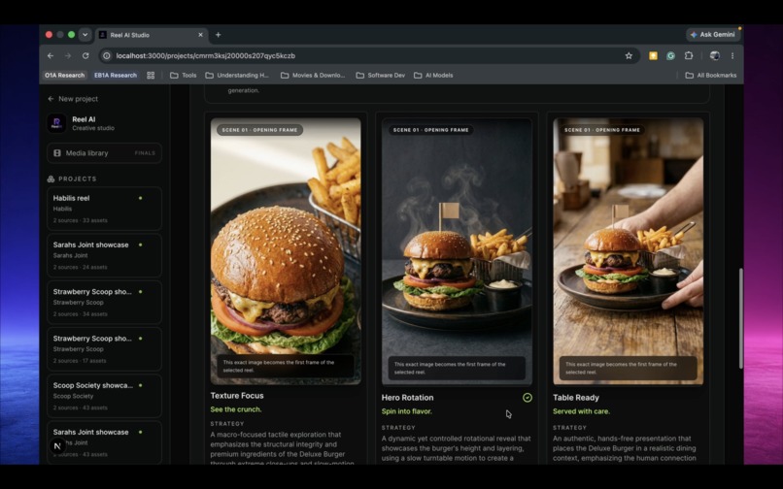Open the bookmarks apps grid icon
783x489 pixels.
coord(151,76)
